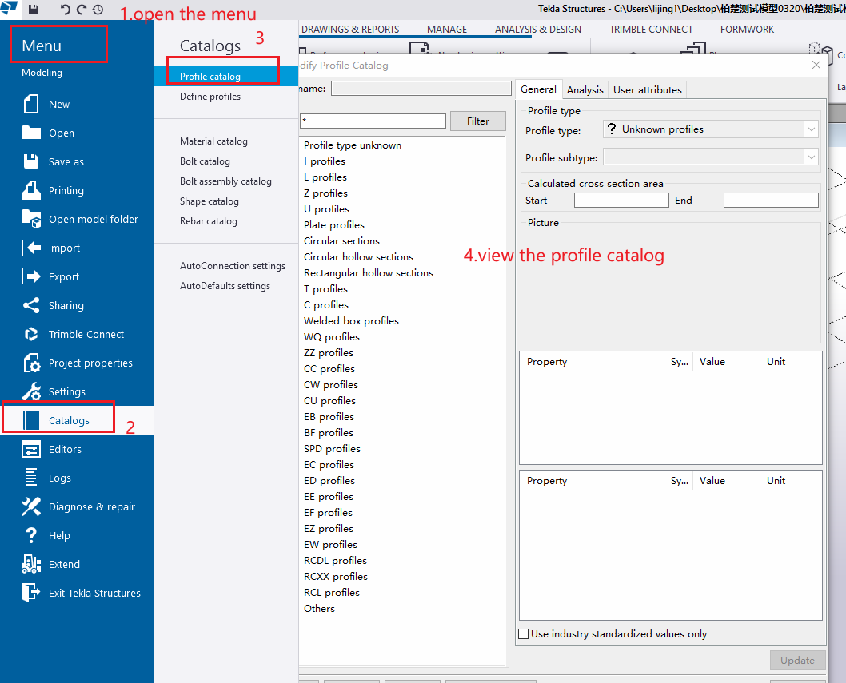Undo the last action with the undo arrow

pos(65,9)
